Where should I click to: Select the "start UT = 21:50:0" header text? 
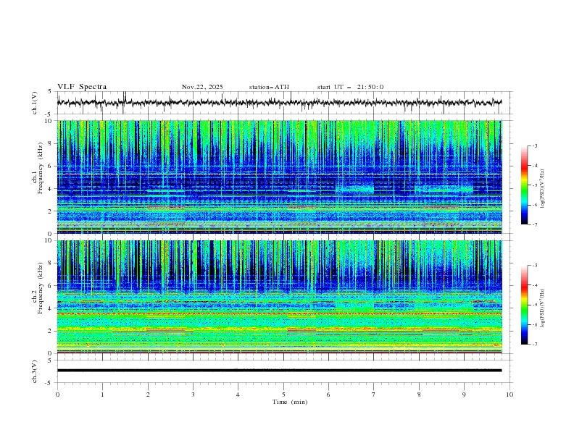tap(350, 87)
